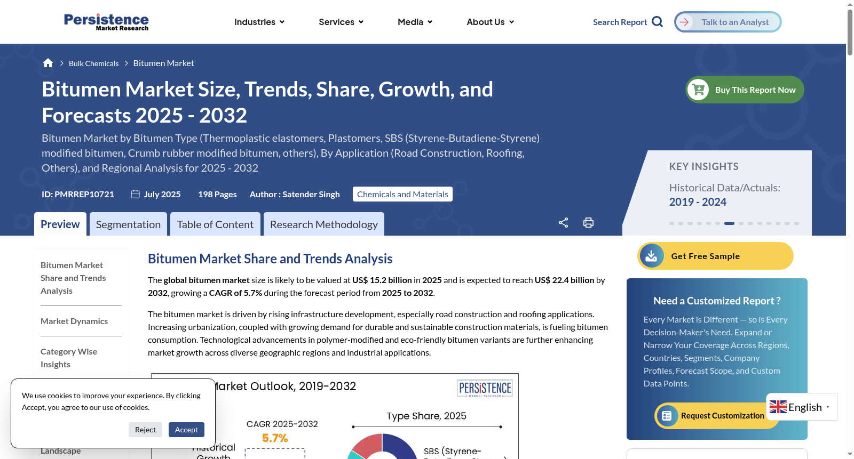Viewport: 854px width, 459px height.
Task: Open the Research Methodology tab
Action: 324,224
